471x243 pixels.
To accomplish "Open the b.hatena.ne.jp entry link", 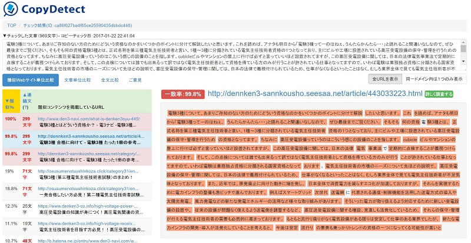I will (87, 241).
